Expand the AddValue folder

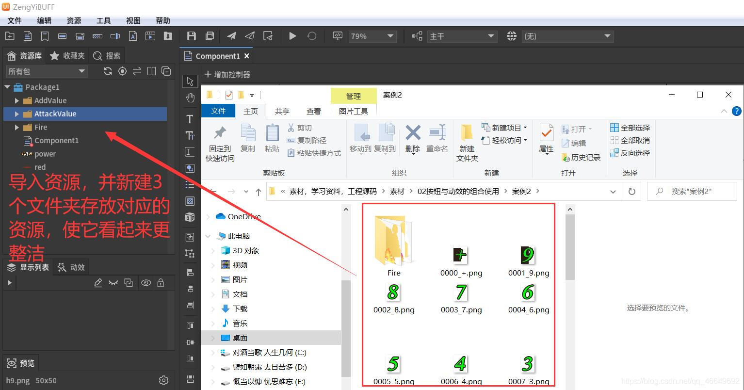point(17,100)
